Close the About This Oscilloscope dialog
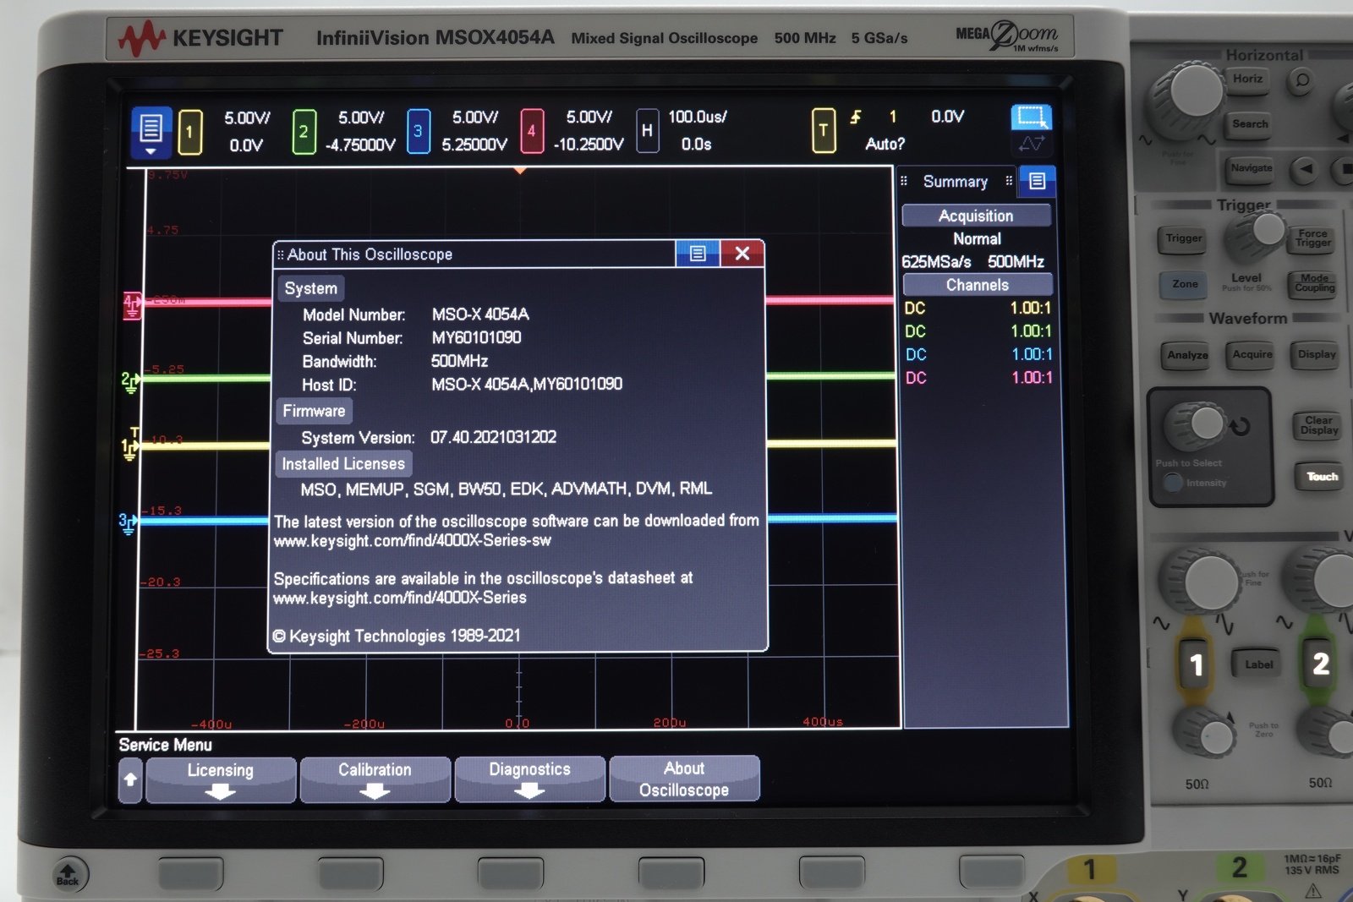The image size is (1353, 902). pos(742,254)
